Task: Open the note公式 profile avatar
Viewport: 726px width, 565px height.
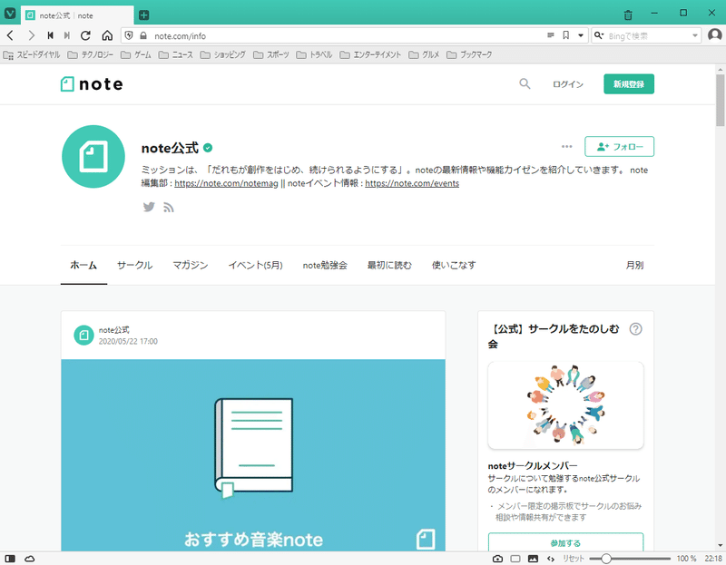Action: [93, 156]
